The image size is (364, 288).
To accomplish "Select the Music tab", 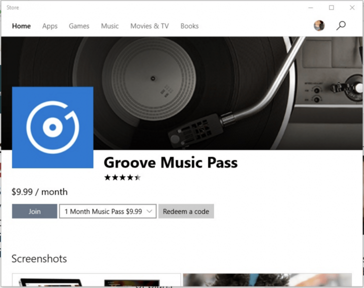I will [110, 26].
